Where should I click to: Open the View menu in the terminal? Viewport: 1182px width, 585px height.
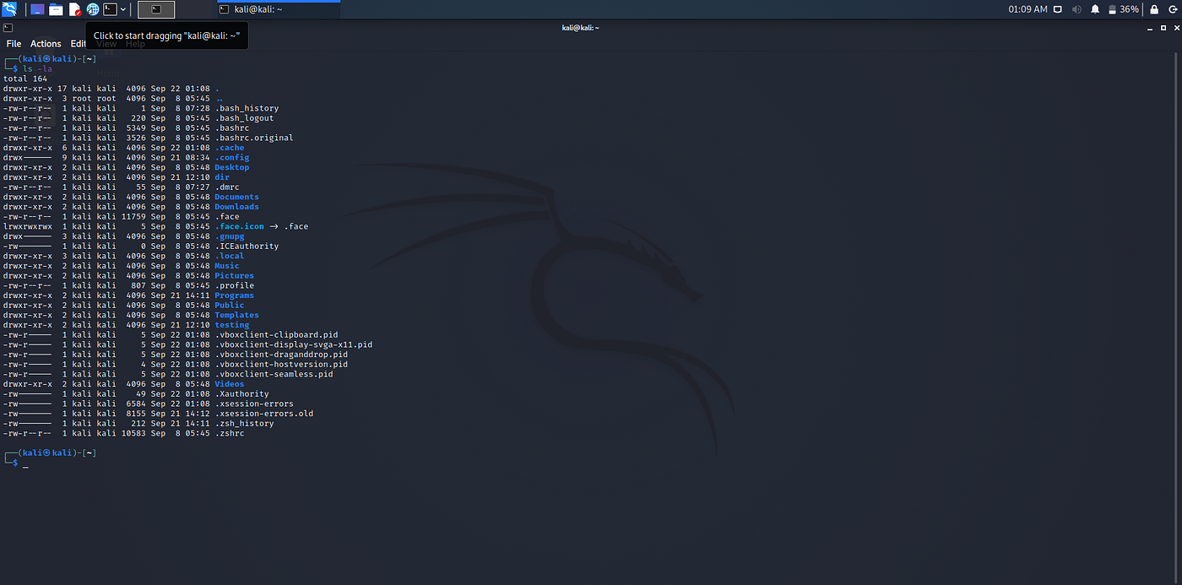point(106,43)
